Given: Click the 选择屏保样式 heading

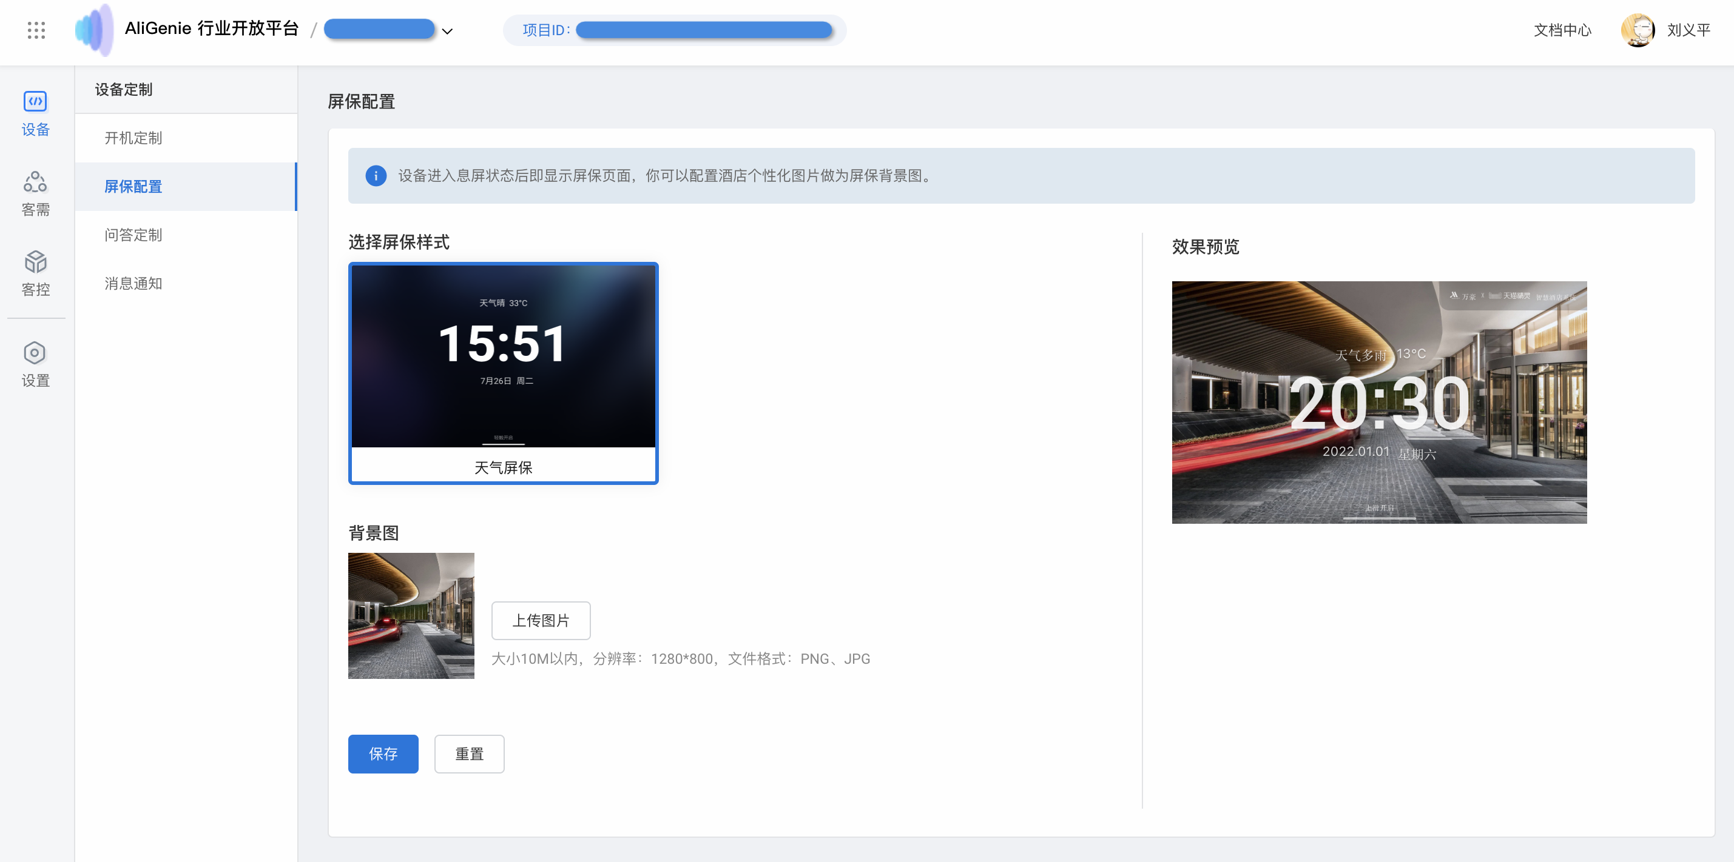Looking at the screenshot, I should (x=399, y=242).
